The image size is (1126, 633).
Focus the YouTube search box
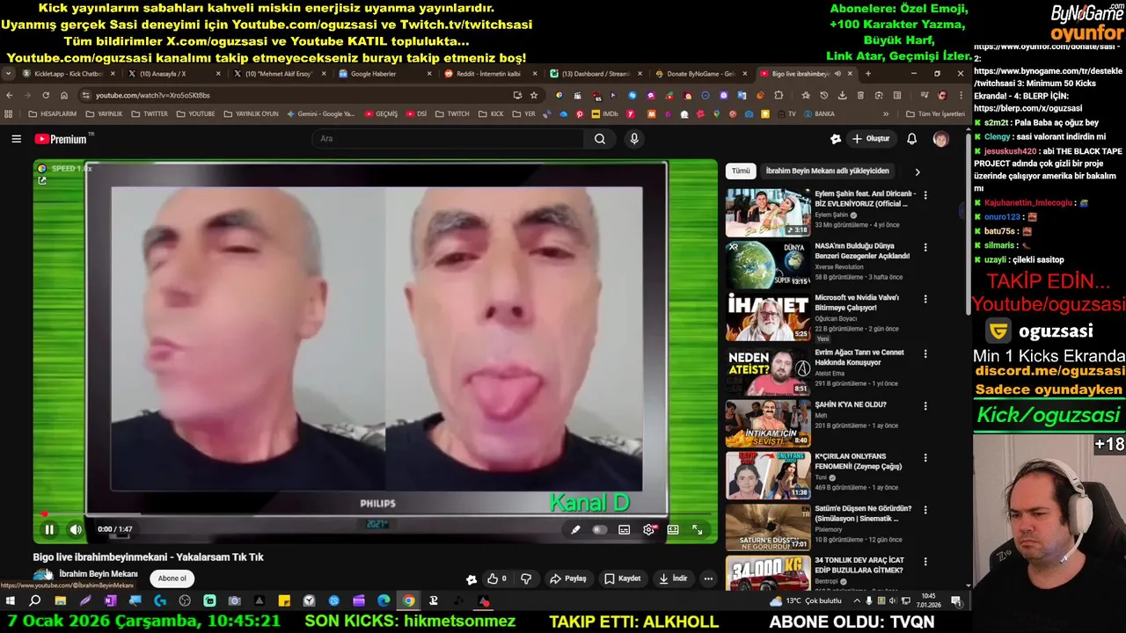[x=447, y=139]
